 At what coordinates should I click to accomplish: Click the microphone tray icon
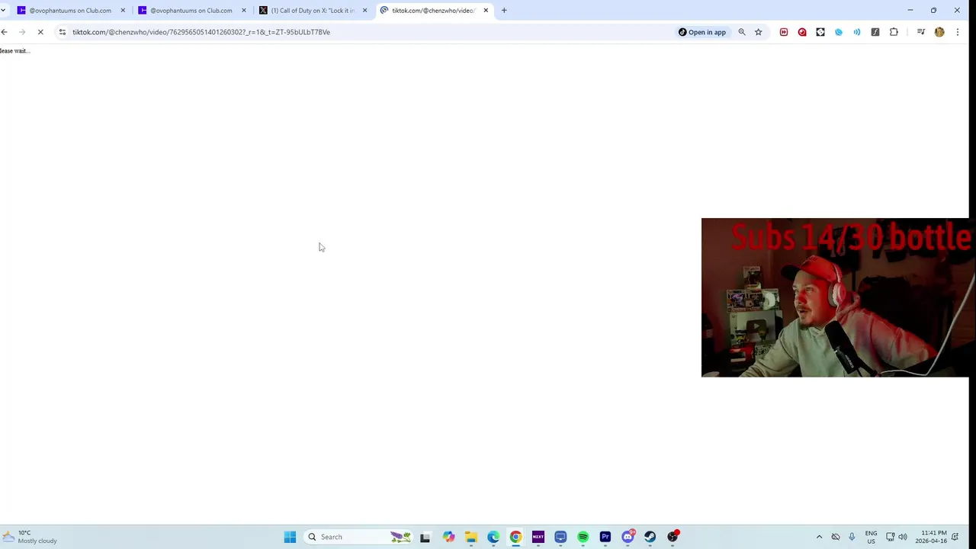pyautogui.click(x=852, y=537)
